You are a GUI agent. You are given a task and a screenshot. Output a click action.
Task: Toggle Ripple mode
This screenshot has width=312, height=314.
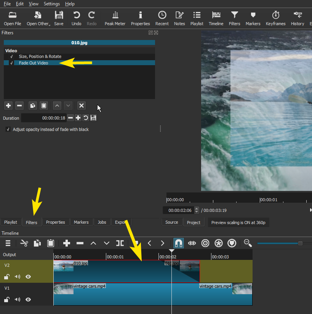(205, 243)
